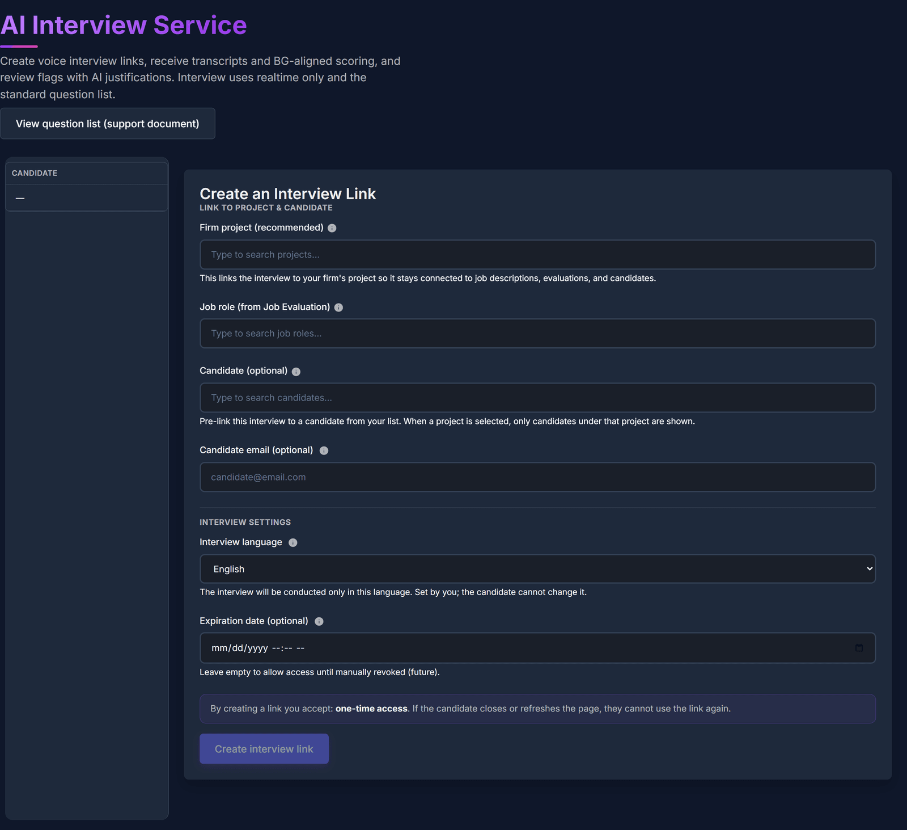Click 'Leave empty to allow access' hint
The image size is (907, 830).
(x=320, y=672)
